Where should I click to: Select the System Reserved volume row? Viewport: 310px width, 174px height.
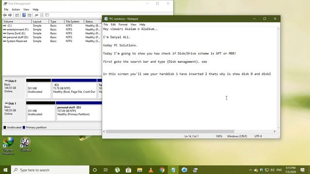coord(52,41)
